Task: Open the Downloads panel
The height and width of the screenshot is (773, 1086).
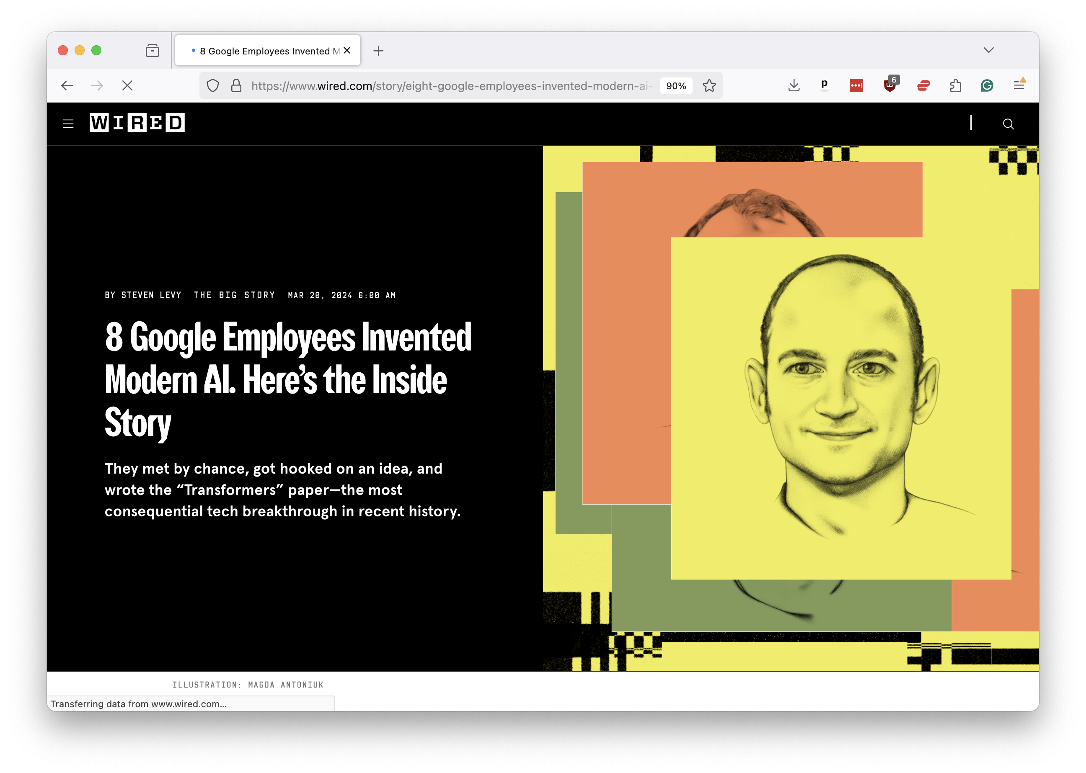Action: (794, 86)
